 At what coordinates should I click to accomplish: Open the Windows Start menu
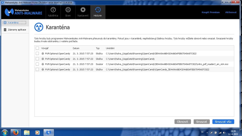click(x=5, y=132)
